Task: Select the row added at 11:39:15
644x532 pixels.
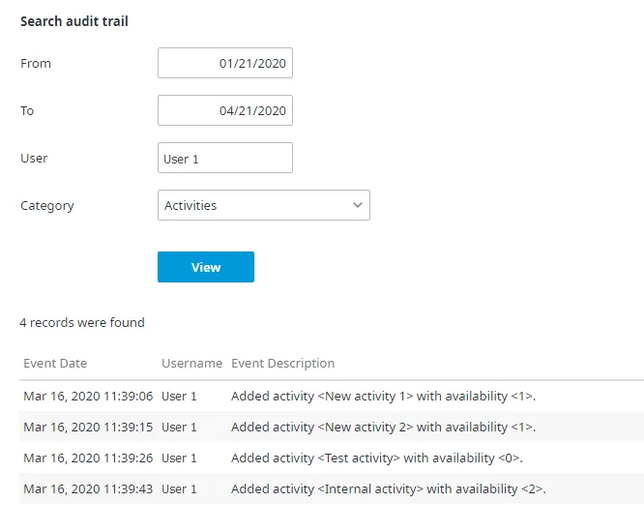Action: [x=332, y=427]
